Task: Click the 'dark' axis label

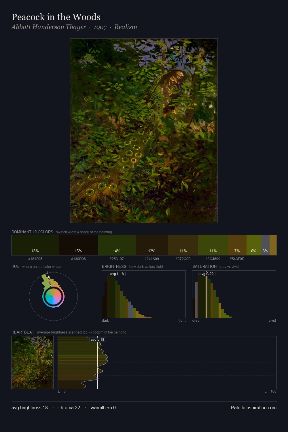Action: [x=105, y=321]
